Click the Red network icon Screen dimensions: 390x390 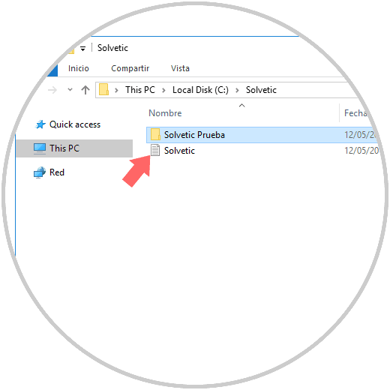tap(40, 172)
